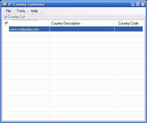Open the Tools menu

click(x=21, y=11)
